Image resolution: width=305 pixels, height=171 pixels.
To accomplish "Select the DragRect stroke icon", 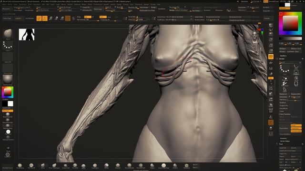I will [296, 73].
